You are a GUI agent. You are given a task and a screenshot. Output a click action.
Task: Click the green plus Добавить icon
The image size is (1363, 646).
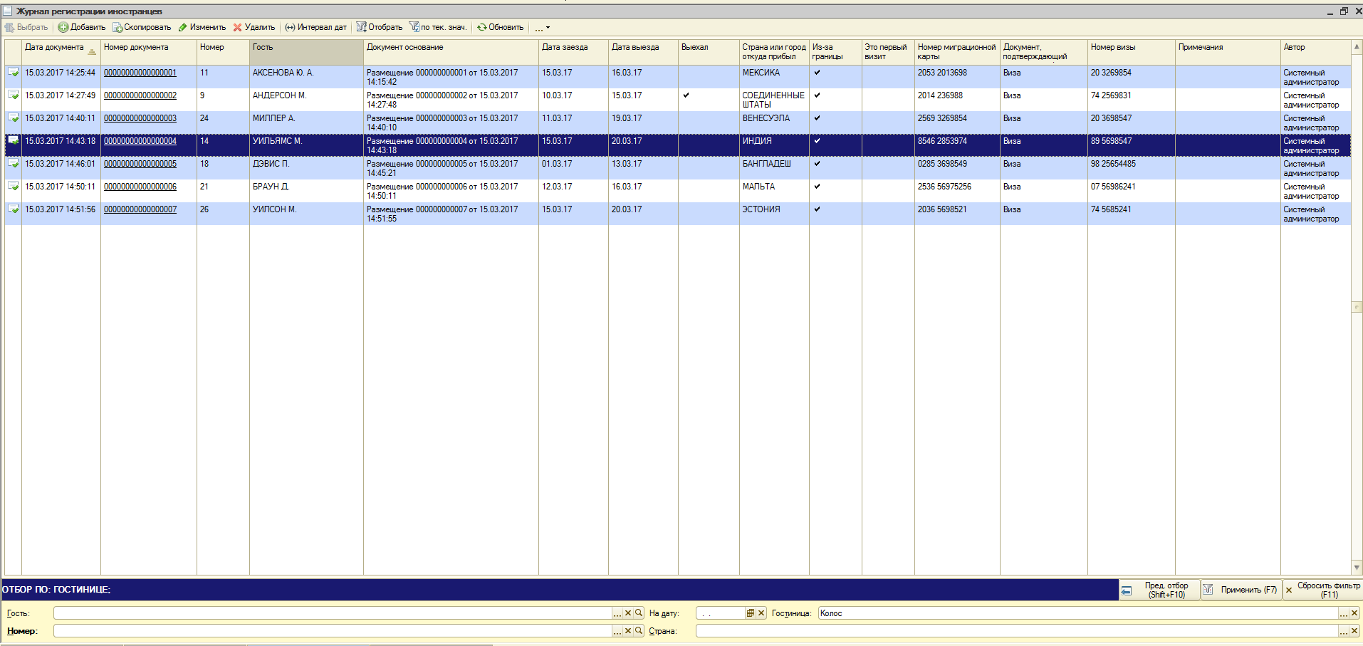(63, 27)
